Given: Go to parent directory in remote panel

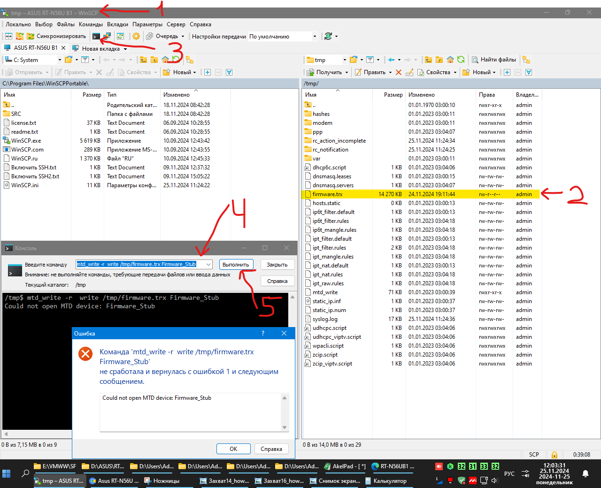Looking at the screenshot, I should pos(429,60).
